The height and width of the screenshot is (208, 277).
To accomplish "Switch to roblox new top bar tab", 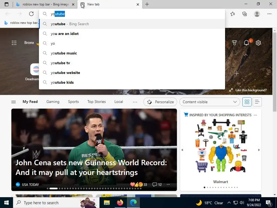I will tap(45, 4).
